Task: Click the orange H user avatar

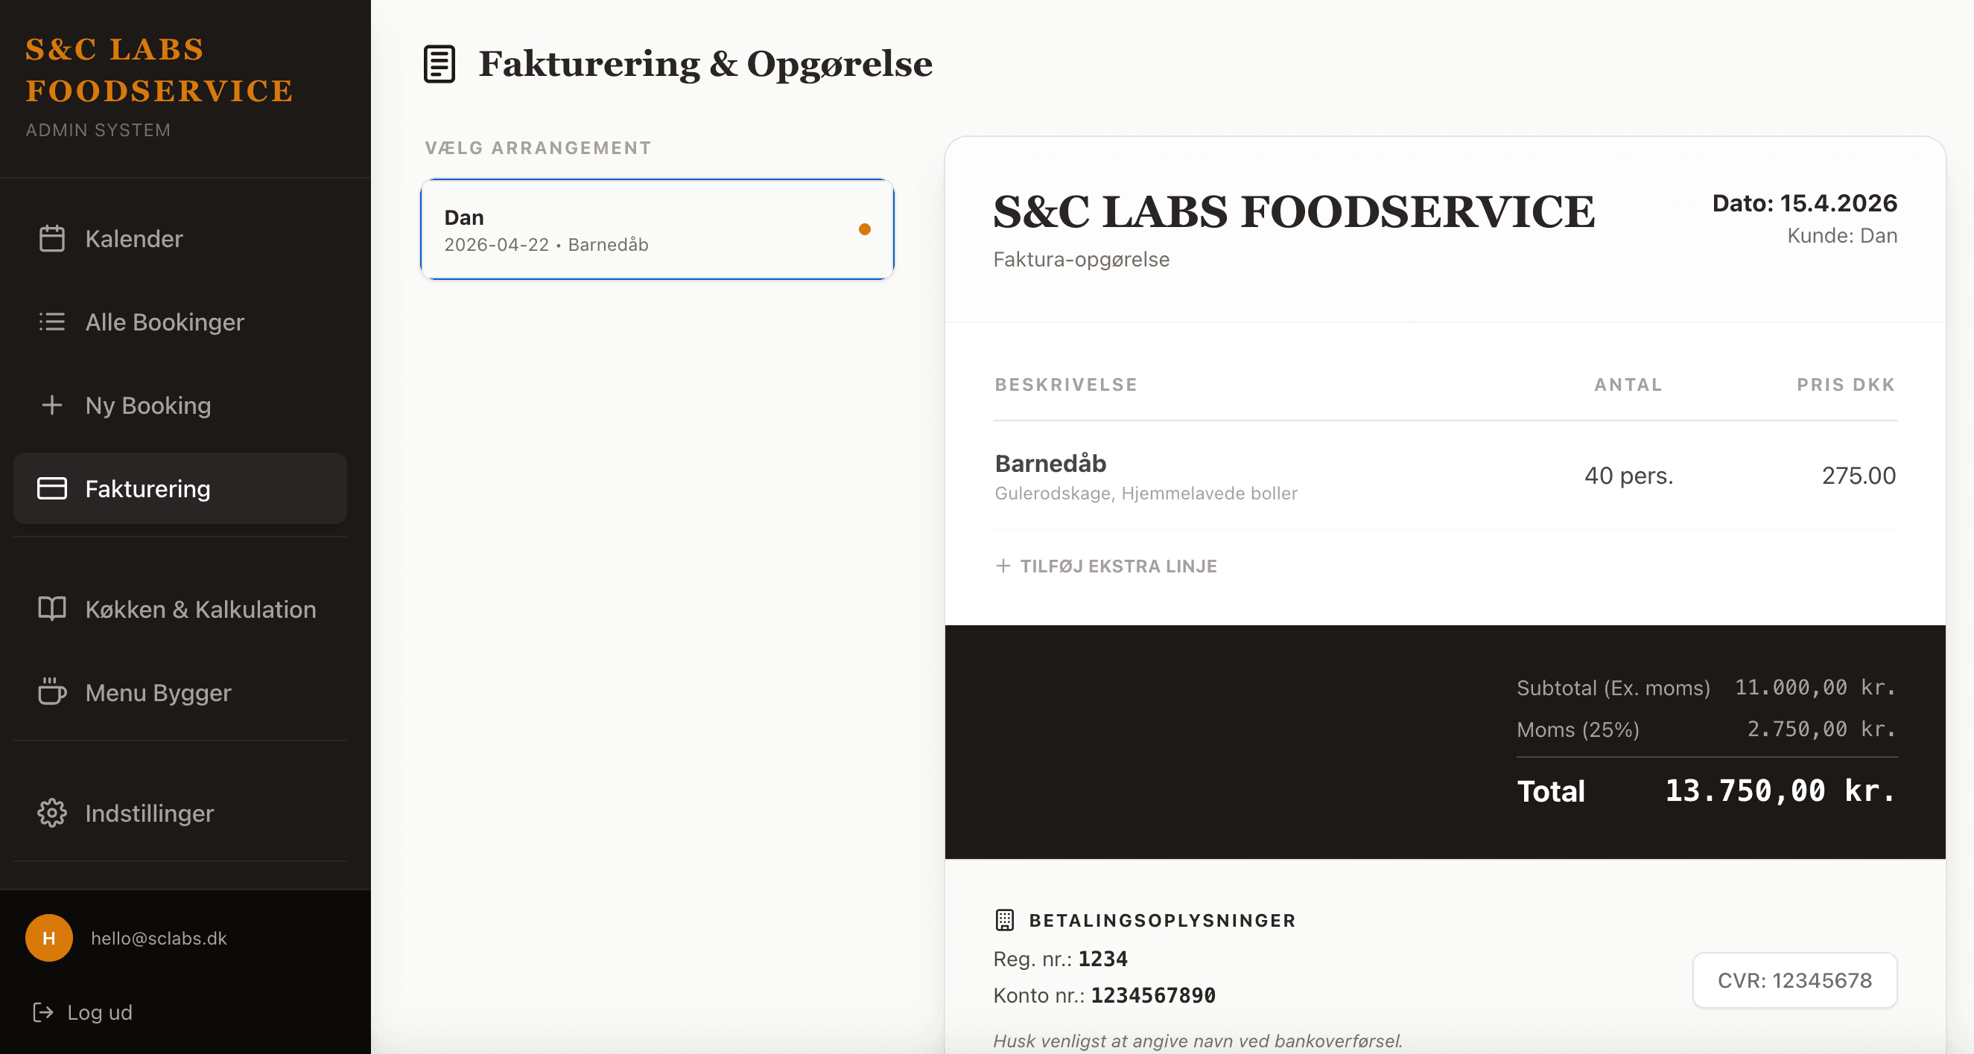Action: 49,938
